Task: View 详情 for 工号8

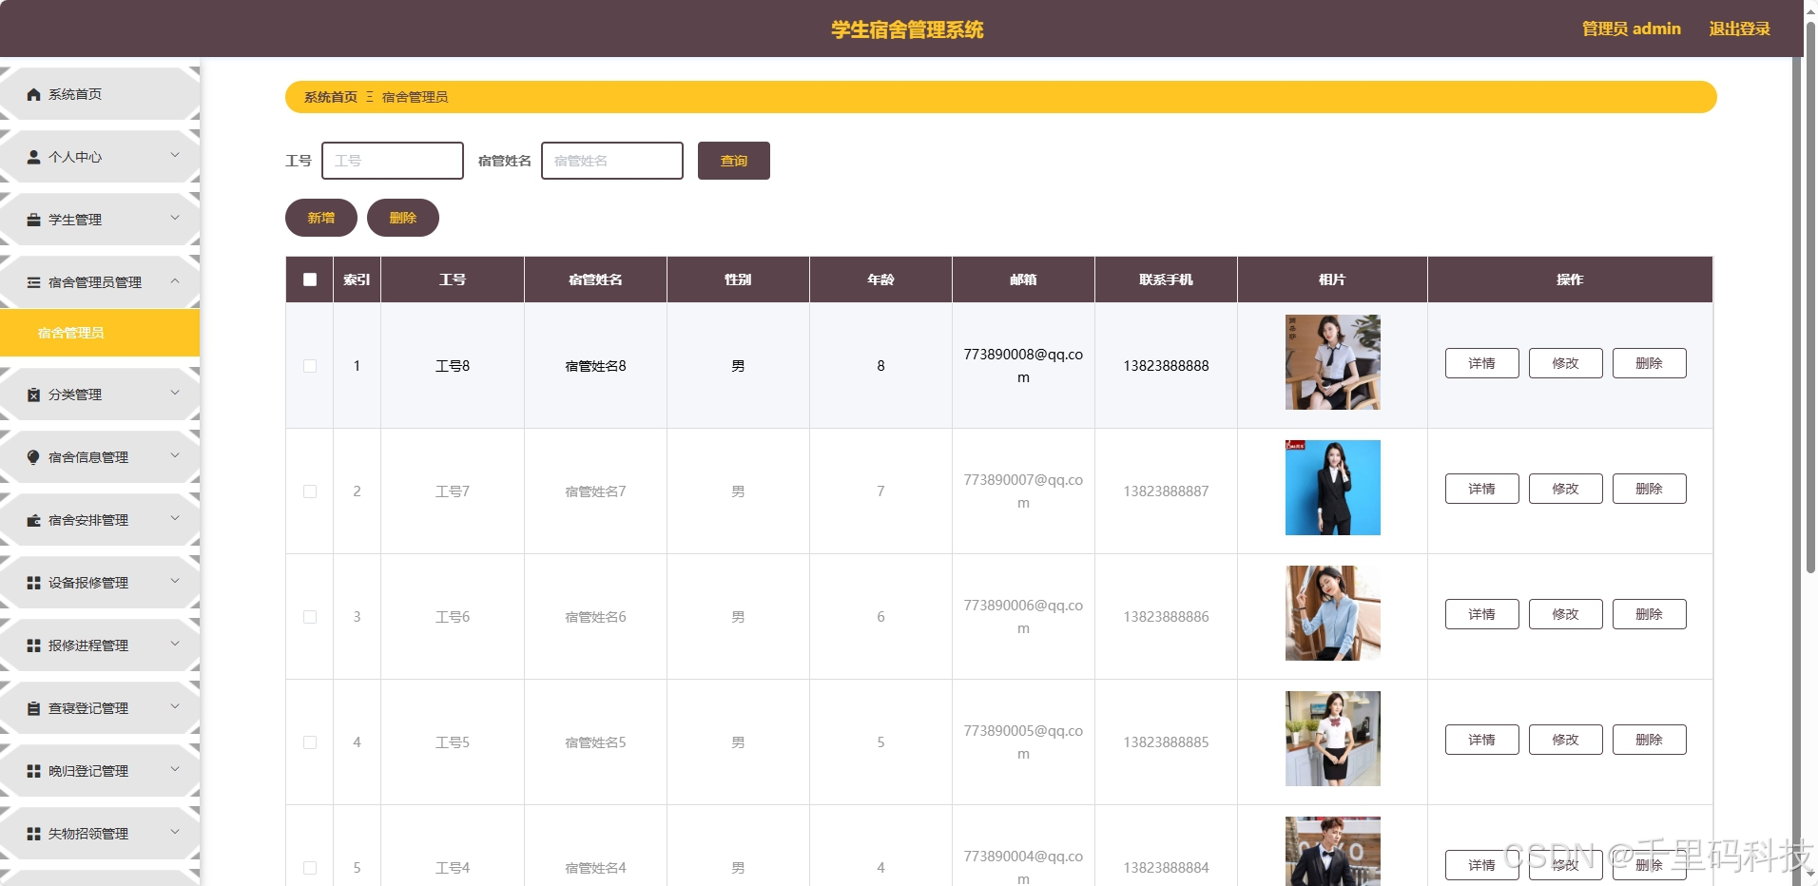Action: (1482, 363)
